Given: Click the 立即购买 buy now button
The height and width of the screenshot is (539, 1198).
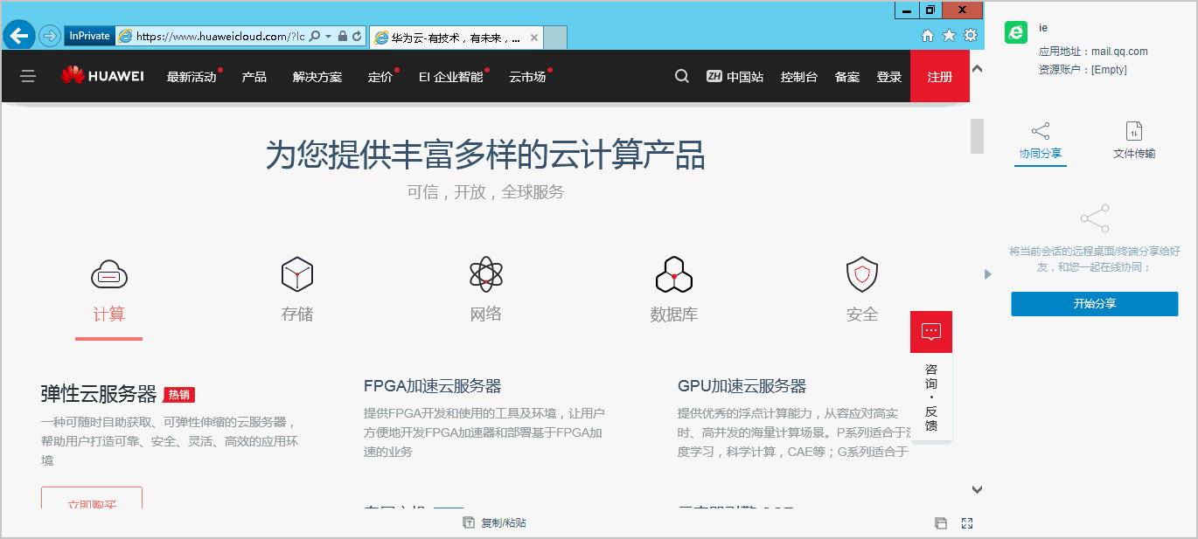Looking at the screenshot, I should point(92,499).
